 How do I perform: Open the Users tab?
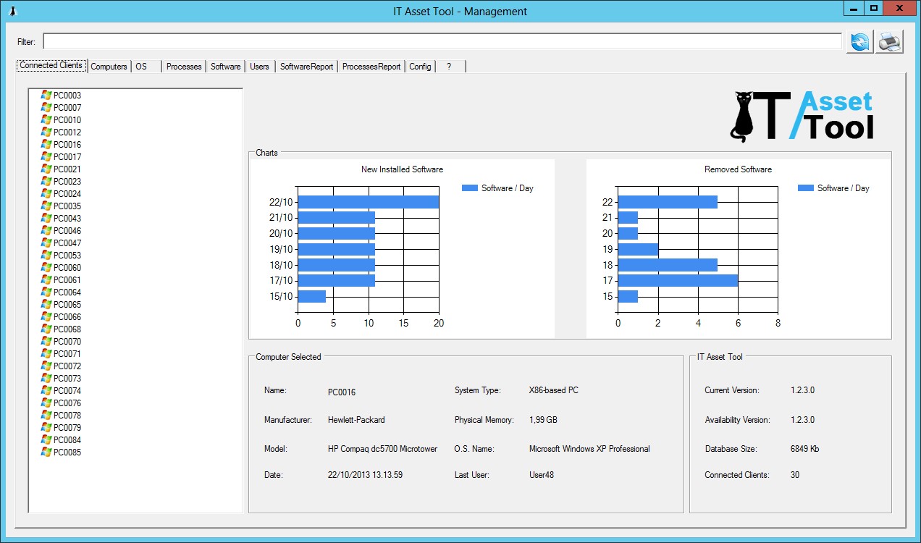coord(259,66)
